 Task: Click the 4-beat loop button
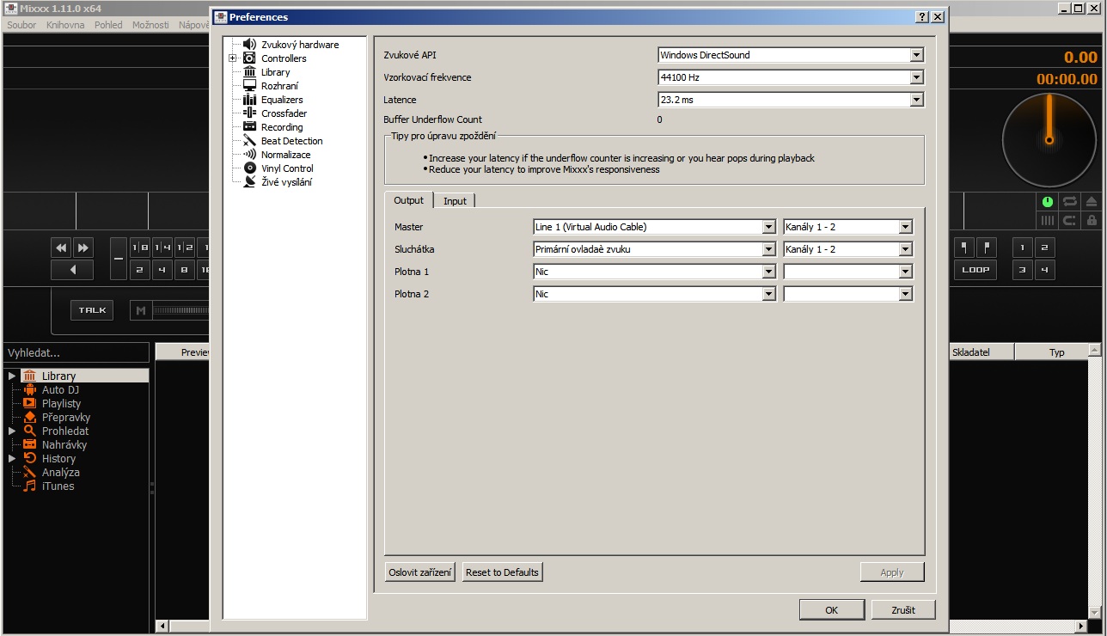(162, 270)
